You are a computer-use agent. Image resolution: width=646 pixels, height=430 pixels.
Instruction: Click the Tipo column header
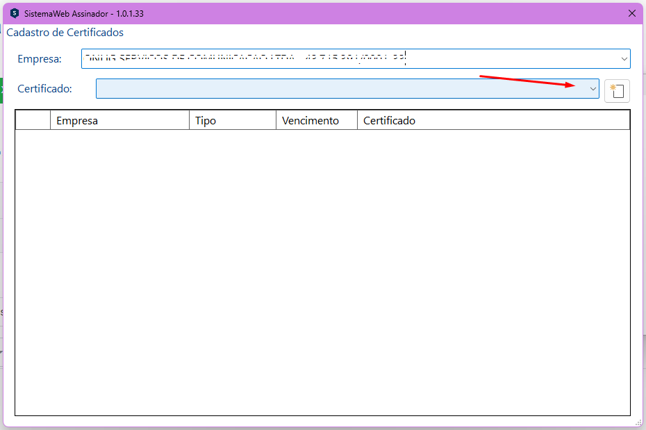pos(232,121)
